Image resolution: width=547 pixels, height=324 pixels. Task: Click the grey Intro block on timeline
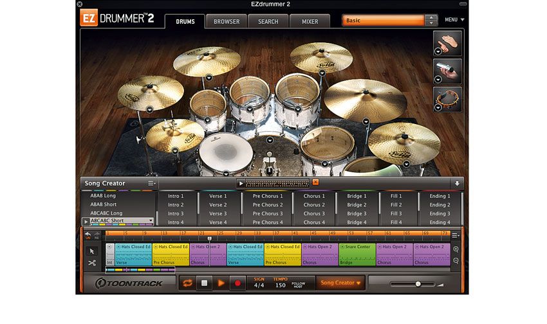pyautogui.click(x=110, y=255)
